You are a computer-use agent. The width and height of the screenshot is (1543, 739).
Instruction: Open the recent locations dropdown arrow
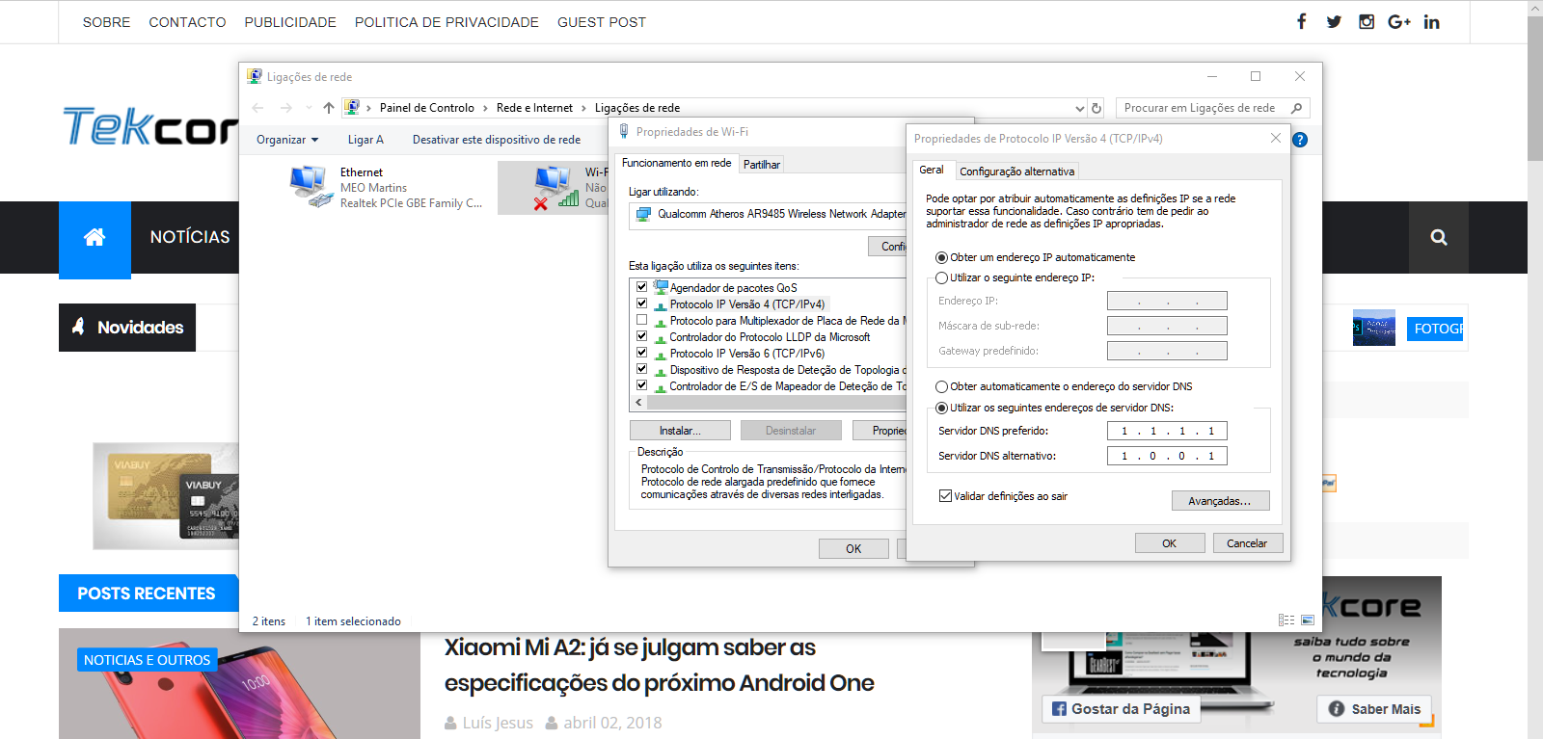pyautogui.click(x=309, y=108)
